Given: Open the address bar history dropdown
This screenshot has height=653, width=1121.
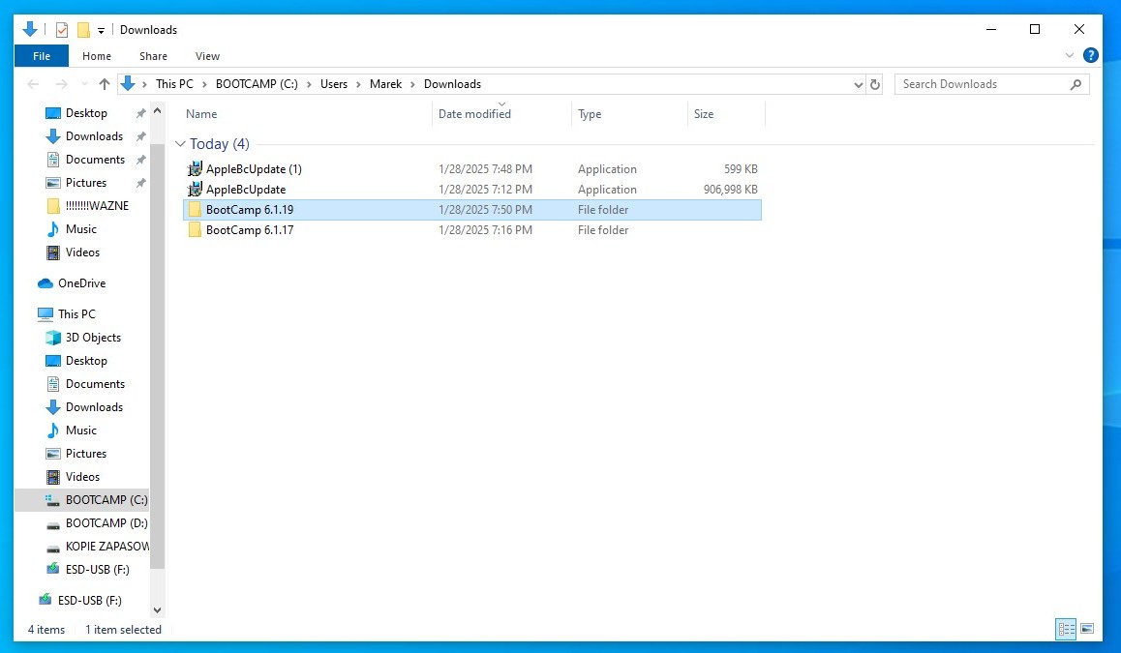Looking at the screenshot, I should click(x=858, y=84).
